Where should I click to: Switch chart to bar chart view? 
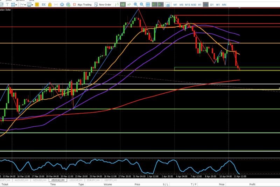(x=117, y=5)
